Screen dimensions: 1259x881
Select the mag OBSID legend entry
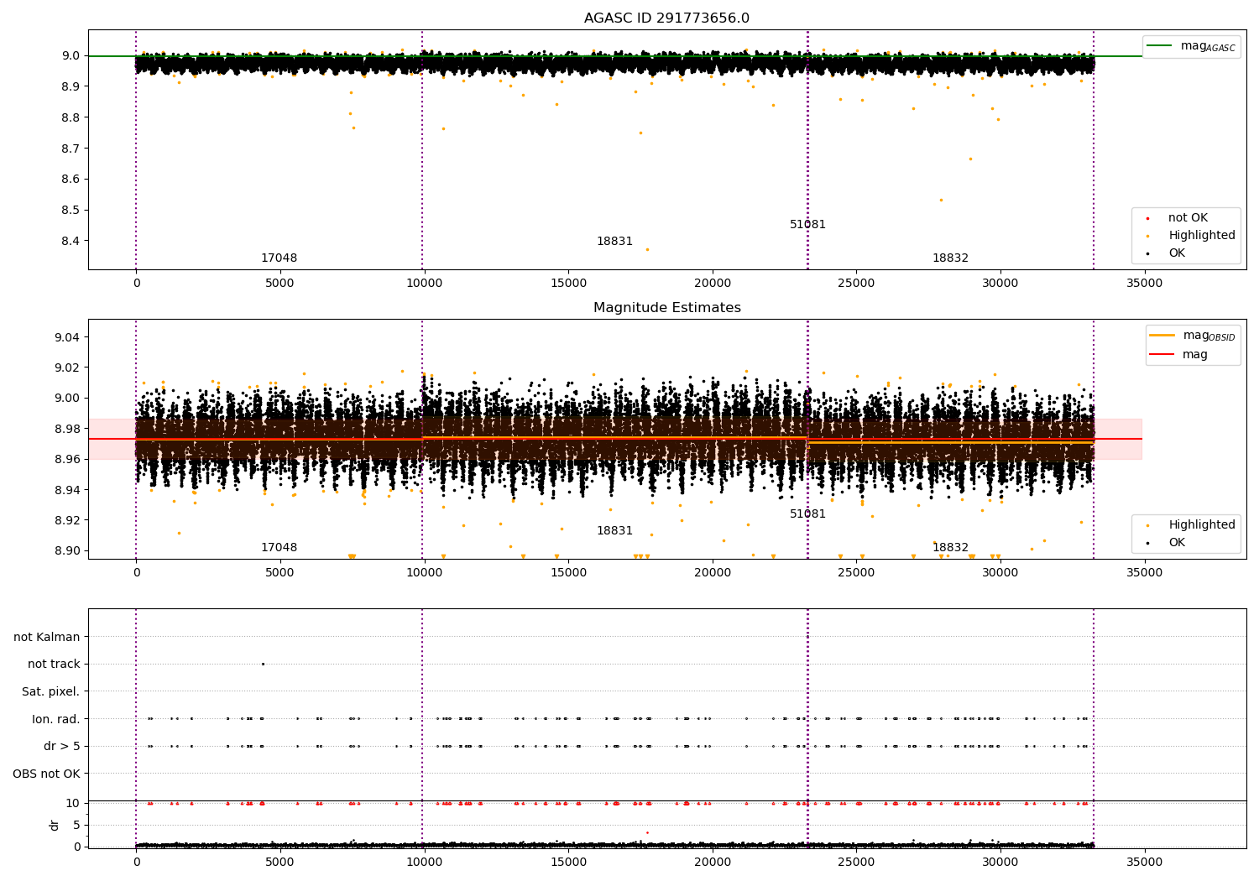point(1194,336)
